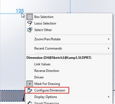Click the Box Selection icon
The image size is (115, 104).
[30, 17]
